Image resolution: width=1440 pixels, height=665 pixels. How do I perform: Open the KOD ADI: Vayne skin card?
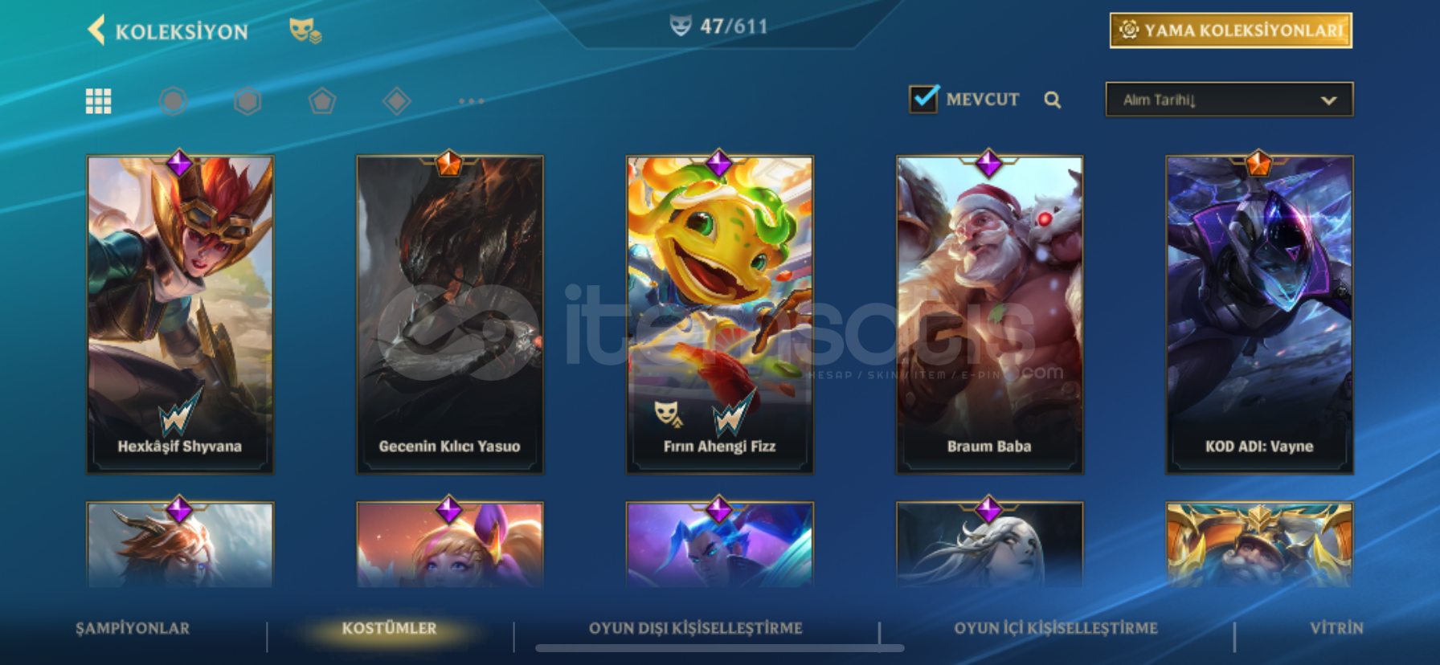pos(1259,314)
